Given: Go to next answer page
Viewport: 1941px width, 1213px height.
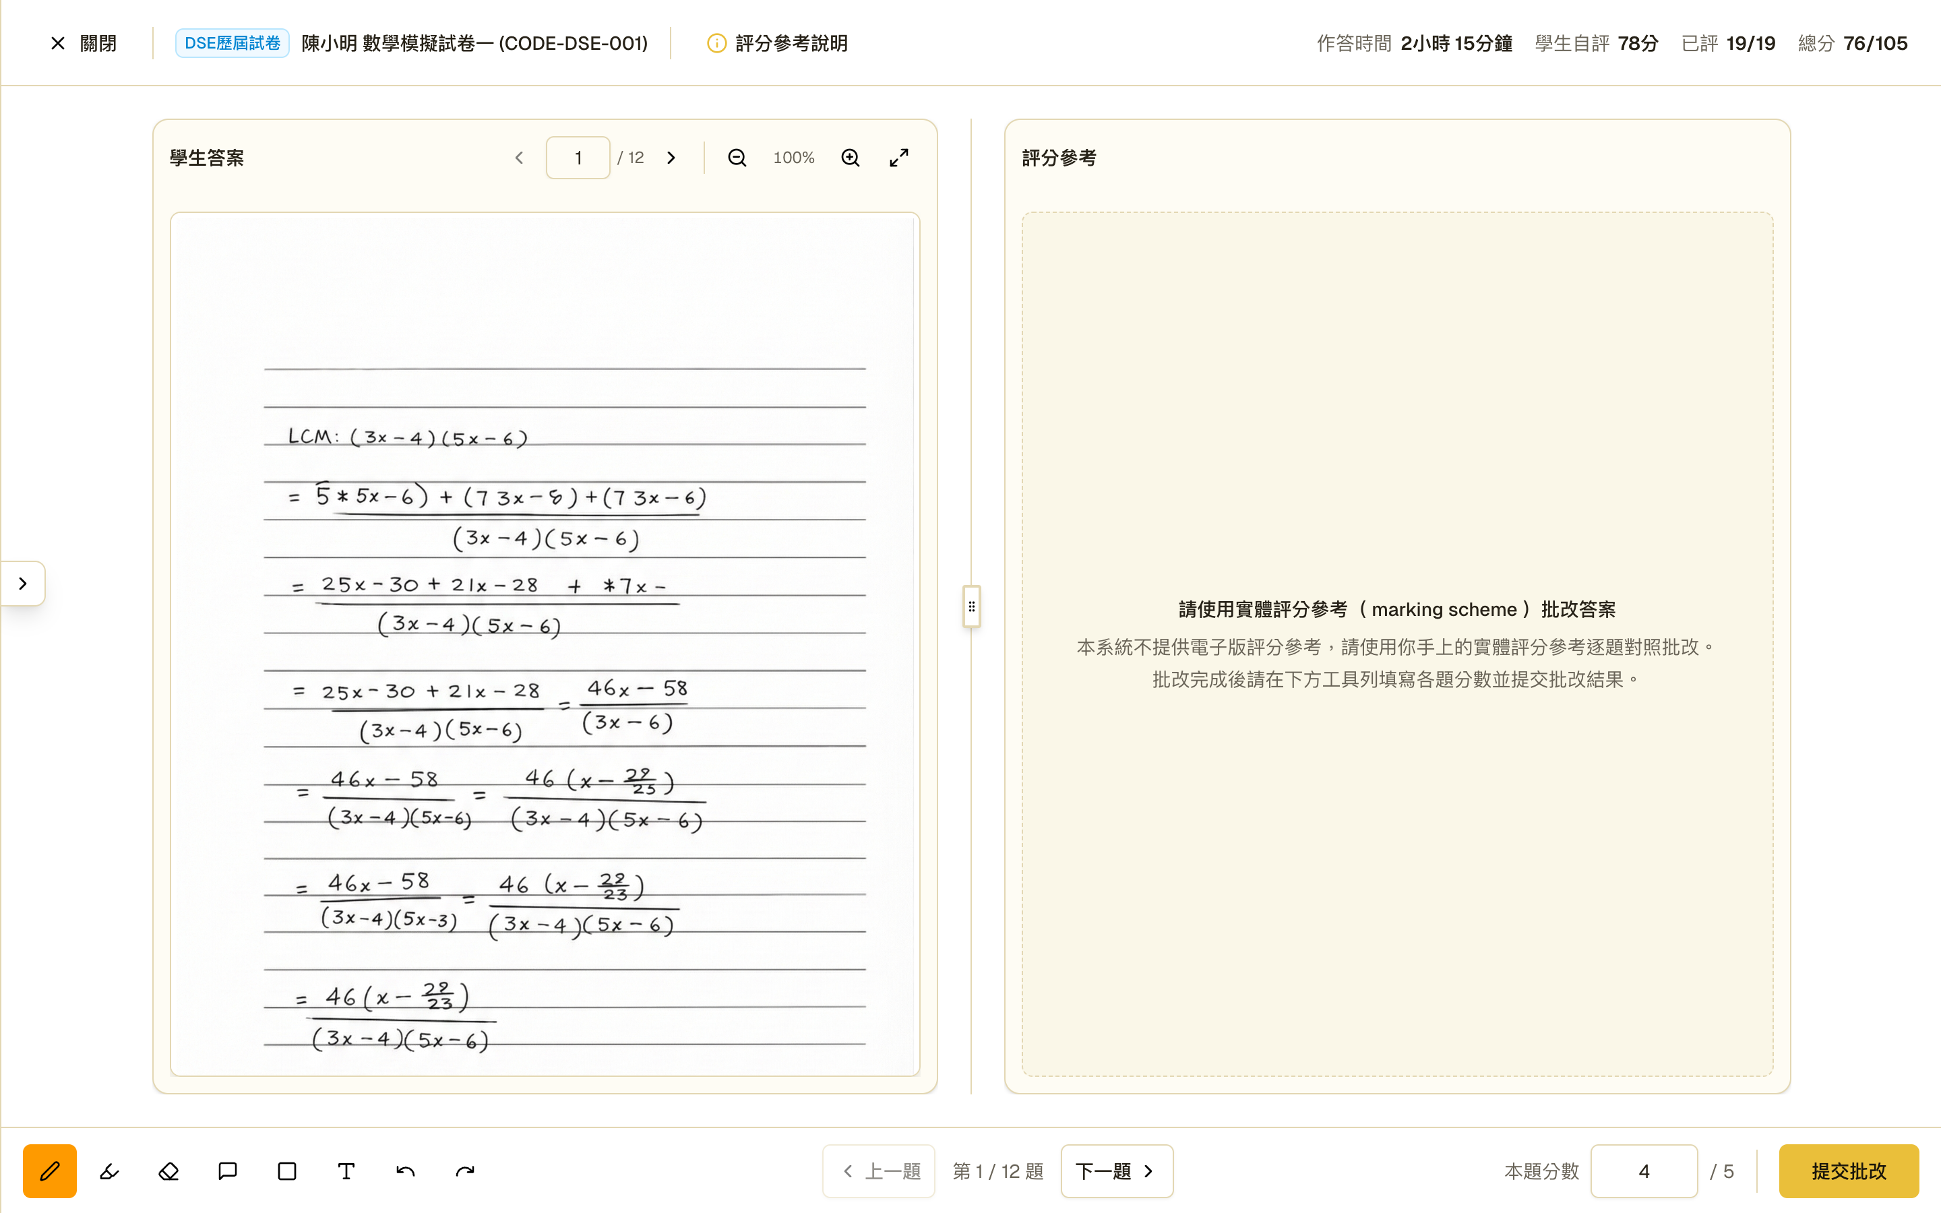Looking at the screenshot, I should pos(671,157).
